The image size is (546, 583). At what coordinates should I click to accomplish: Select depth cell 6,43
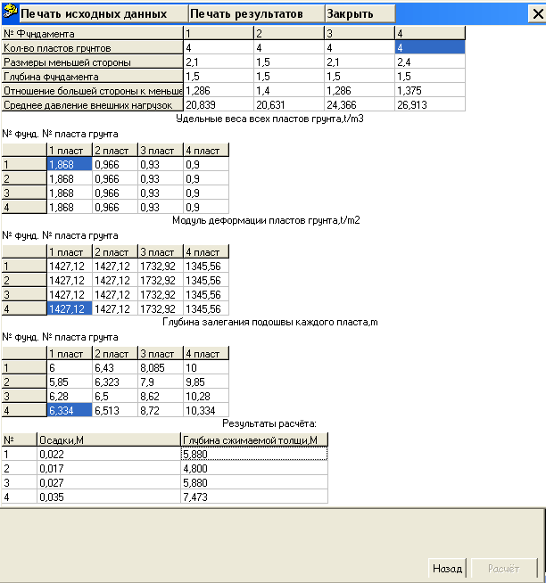pos(115,368)
